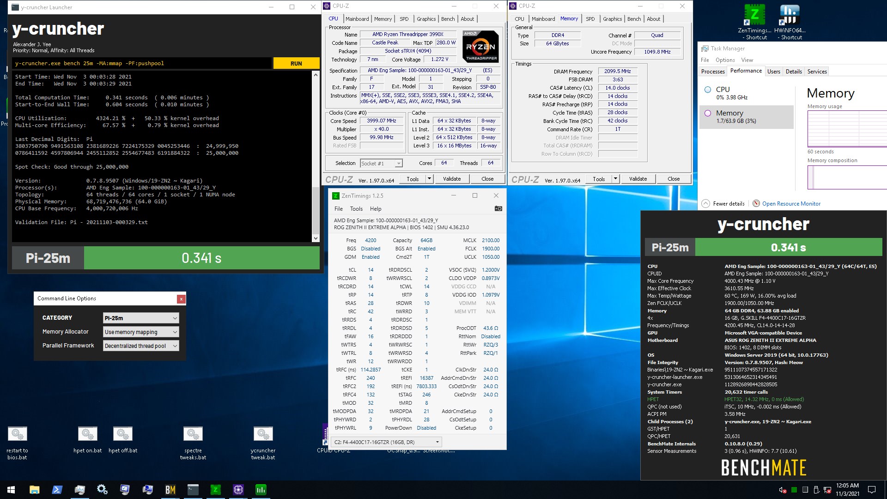The image size is (887, 499).
Task: Open PowerShell from the taskbar
Action: pyautogui.click(x=57, y=490)
